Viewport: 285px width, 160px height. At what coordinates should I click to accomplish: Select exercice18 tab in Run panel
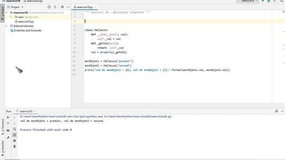point(26,111)
